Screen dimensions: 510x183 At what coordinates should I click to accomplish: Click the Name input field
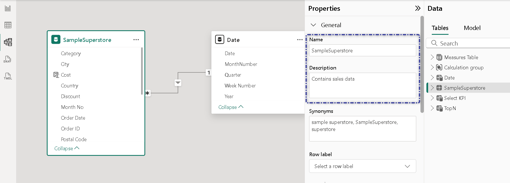coord(362,50)
